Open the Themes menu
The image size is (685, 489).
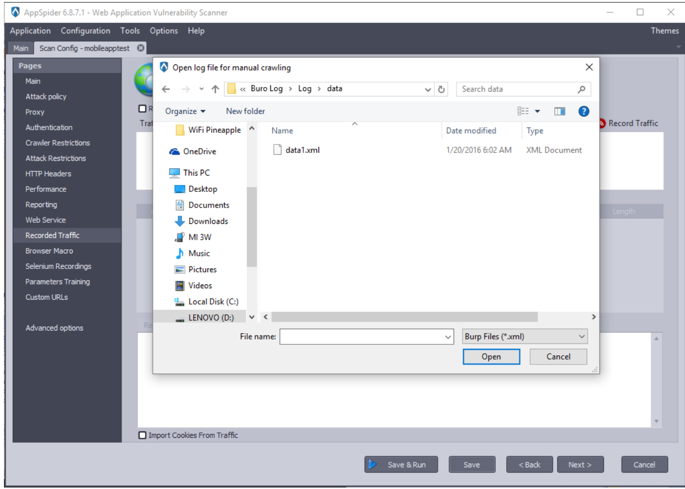tap(664, 31)
